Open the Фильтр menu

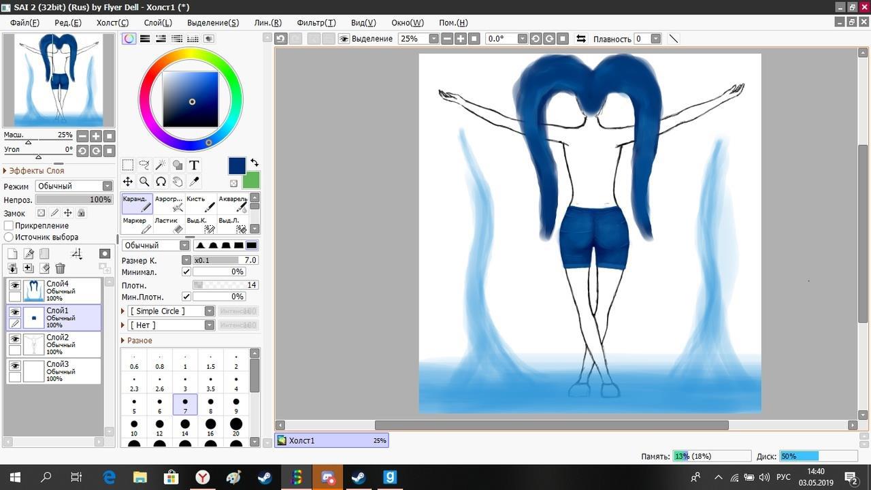pyautogui.click(x=316, y=22)
